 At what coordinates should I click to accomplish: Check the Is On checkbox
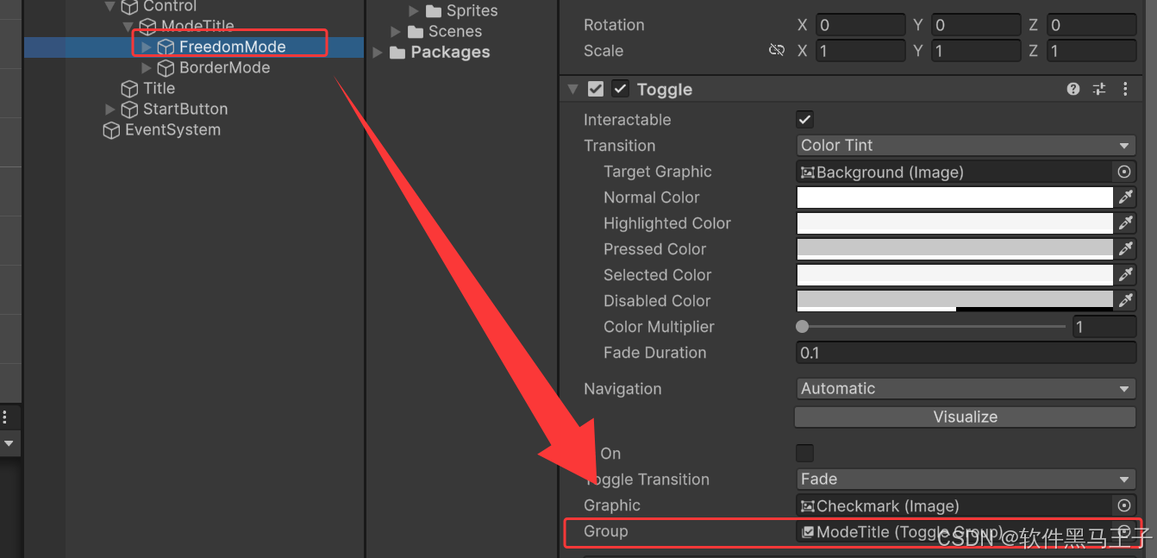[x=804, y=453]
